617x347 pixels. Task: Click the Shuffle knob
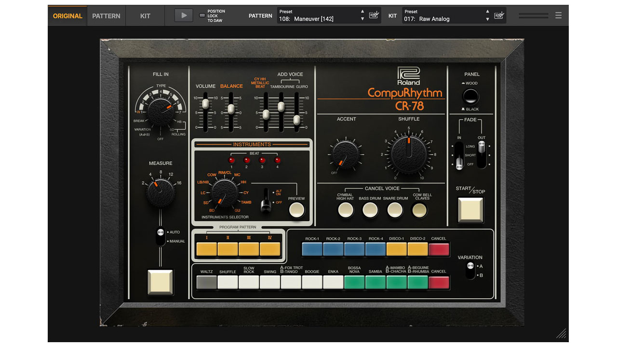coord(408,155)
